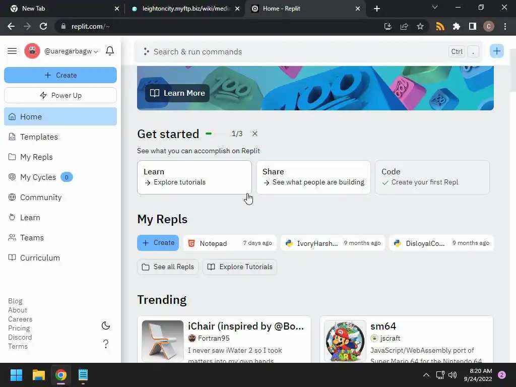Open the DisloyalCo... repl
516x387 pixels.
(441, 243)
